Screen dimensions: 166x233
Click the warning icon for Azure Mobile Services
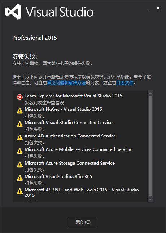(20, 151)
